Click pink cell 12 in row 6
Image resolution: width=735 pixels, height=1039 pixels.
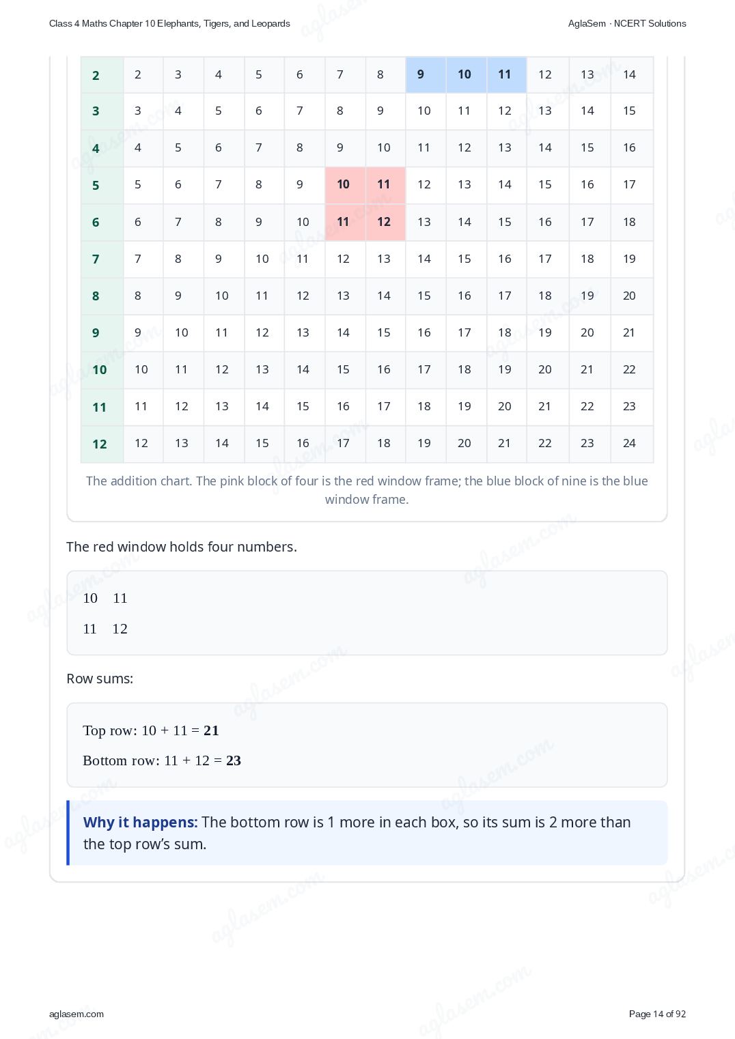[385, 222]
